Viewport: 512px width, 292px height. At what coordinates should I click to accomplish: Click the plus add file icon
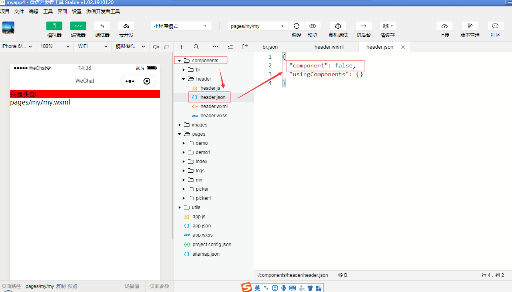click(181, 47)
